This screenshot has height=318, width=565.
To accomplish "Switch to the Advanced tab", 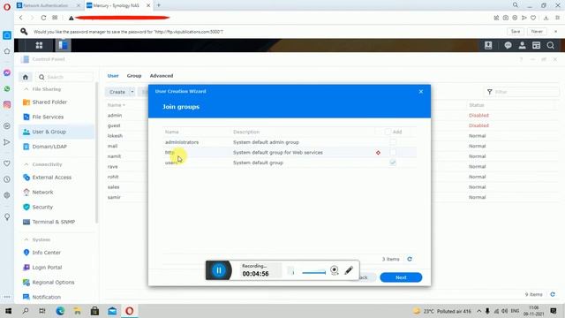I will coord(162,76).
